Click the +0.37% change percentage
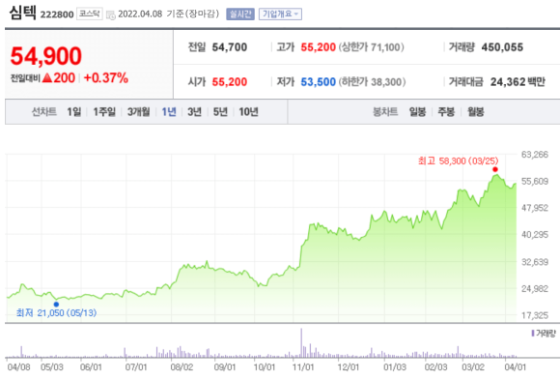Viewport: 560px width, 380px height. (x=105, y=77)
